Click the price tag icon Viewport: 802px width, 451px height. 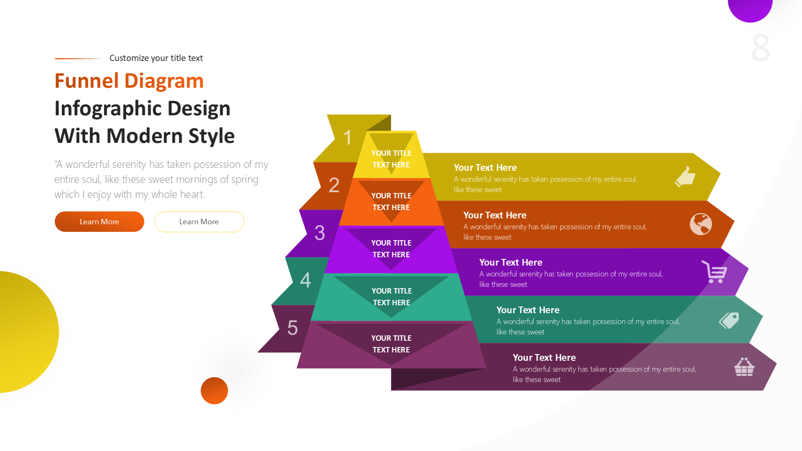(x=729, y=320)
